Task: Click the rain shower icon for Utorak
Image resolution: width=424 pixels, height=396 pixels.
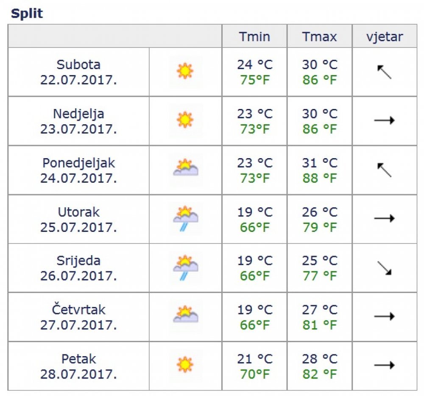Action: coord(186,218)
